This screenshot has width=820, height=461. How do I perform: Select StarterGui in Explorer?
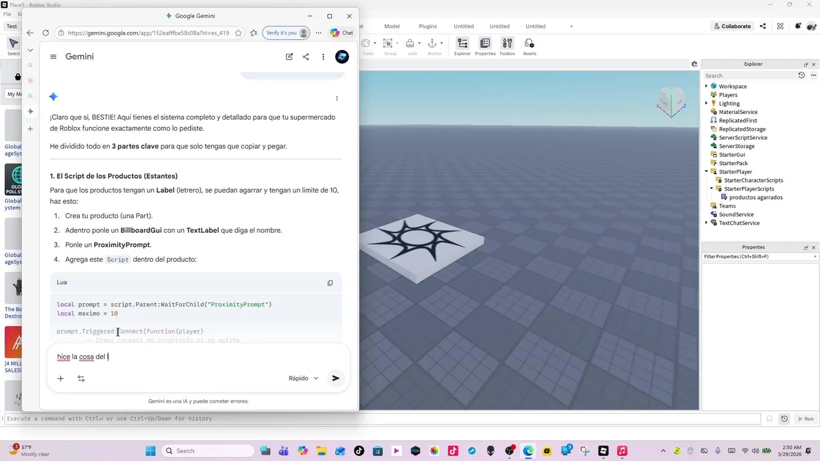click(732, 155)
